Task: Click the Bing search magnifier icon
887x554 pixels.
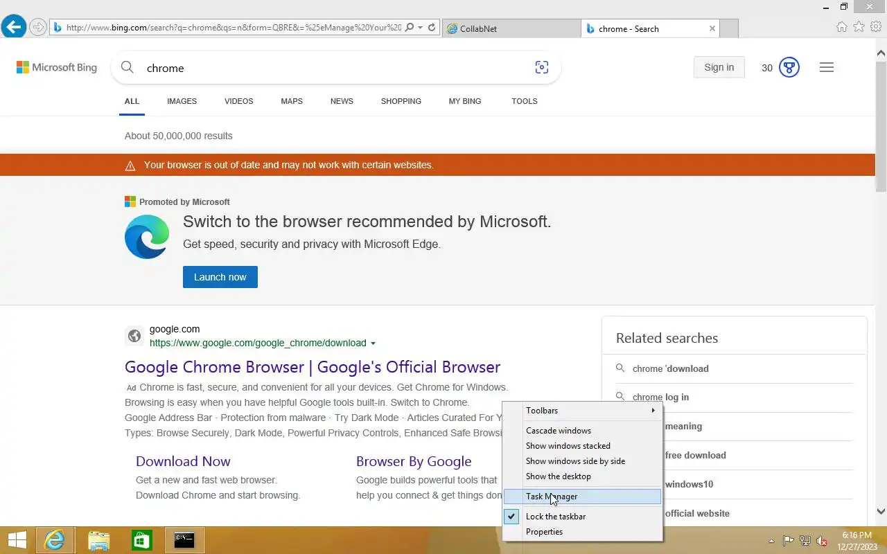Action: point(128,67)
